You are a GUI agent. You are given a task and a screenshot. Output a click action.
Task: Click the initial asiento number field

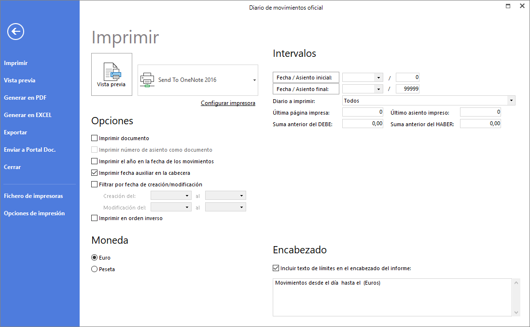coord(408,77)
